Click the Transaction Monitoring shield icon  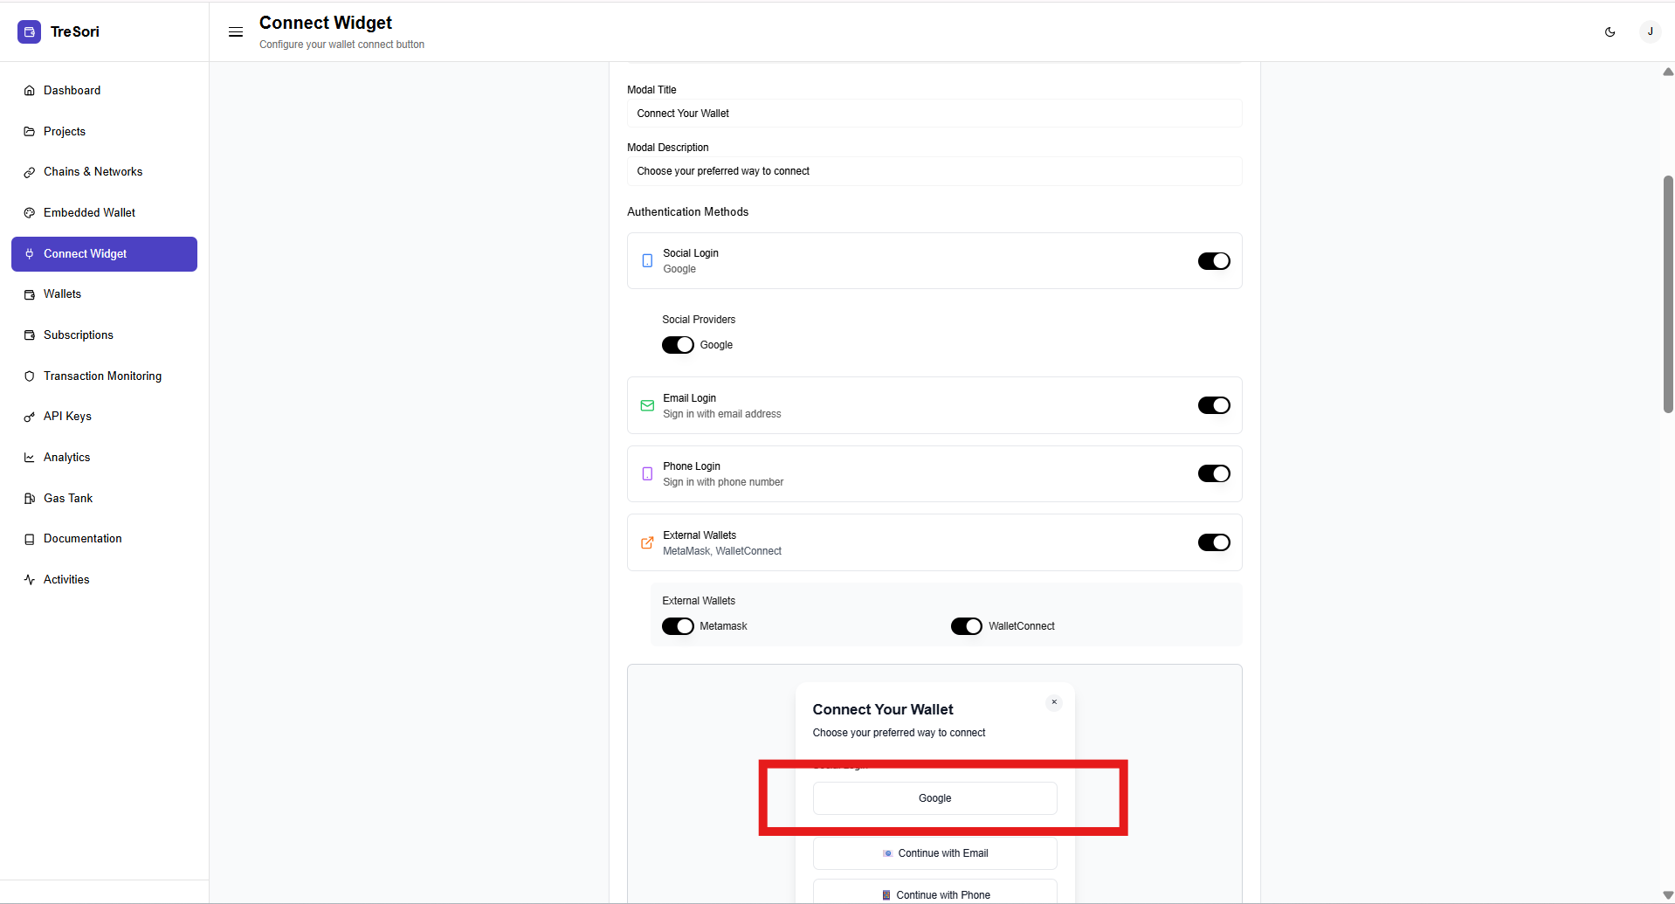30,376
